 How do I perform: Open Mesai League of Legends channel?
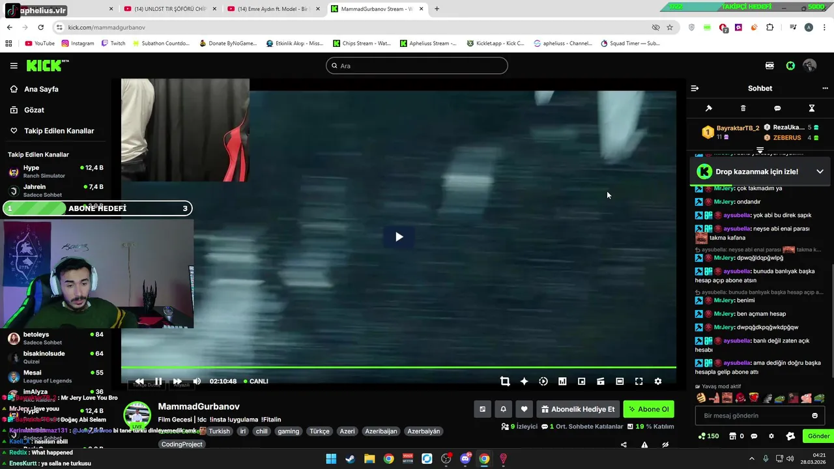tap(56, 377)
